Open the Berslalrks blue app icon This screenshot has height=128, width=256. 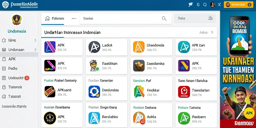94,118
